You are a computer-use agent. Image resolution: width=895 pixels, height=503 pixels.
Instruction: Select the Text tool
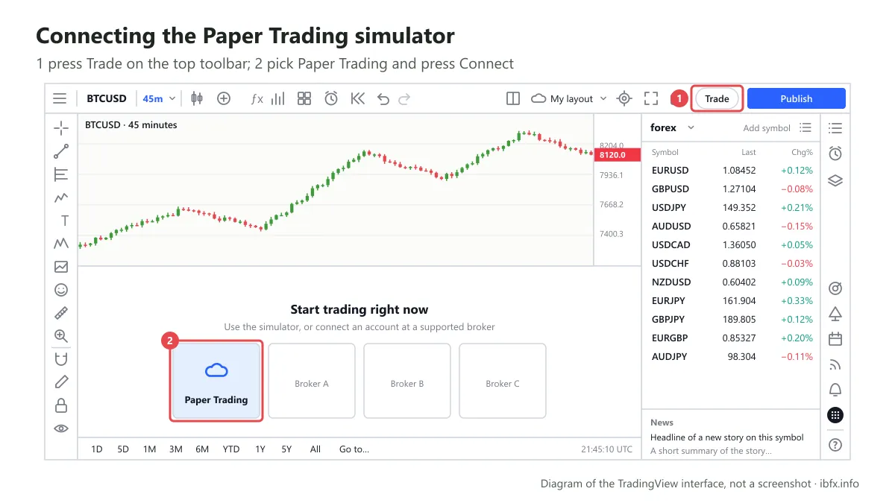64,221
